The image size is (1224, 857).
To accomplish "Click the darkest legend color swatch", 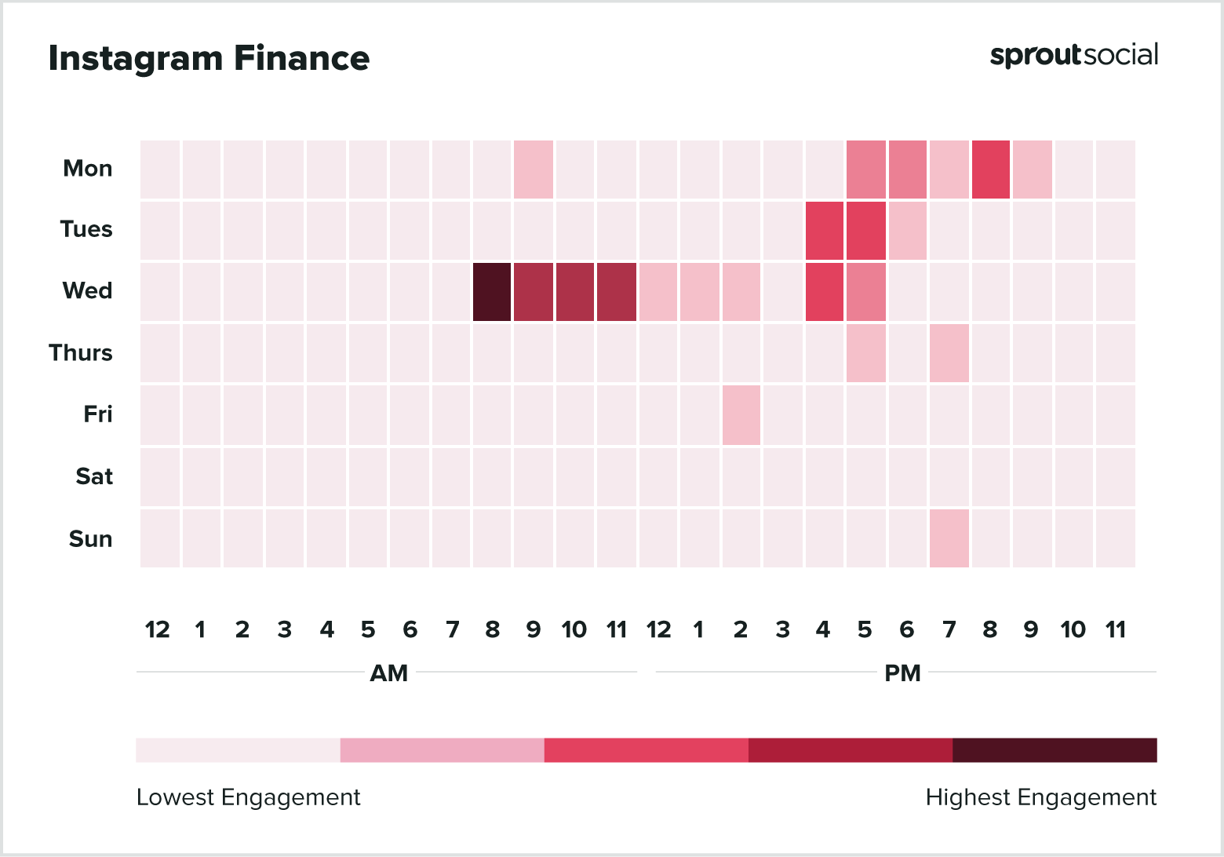I will 1055,750.
